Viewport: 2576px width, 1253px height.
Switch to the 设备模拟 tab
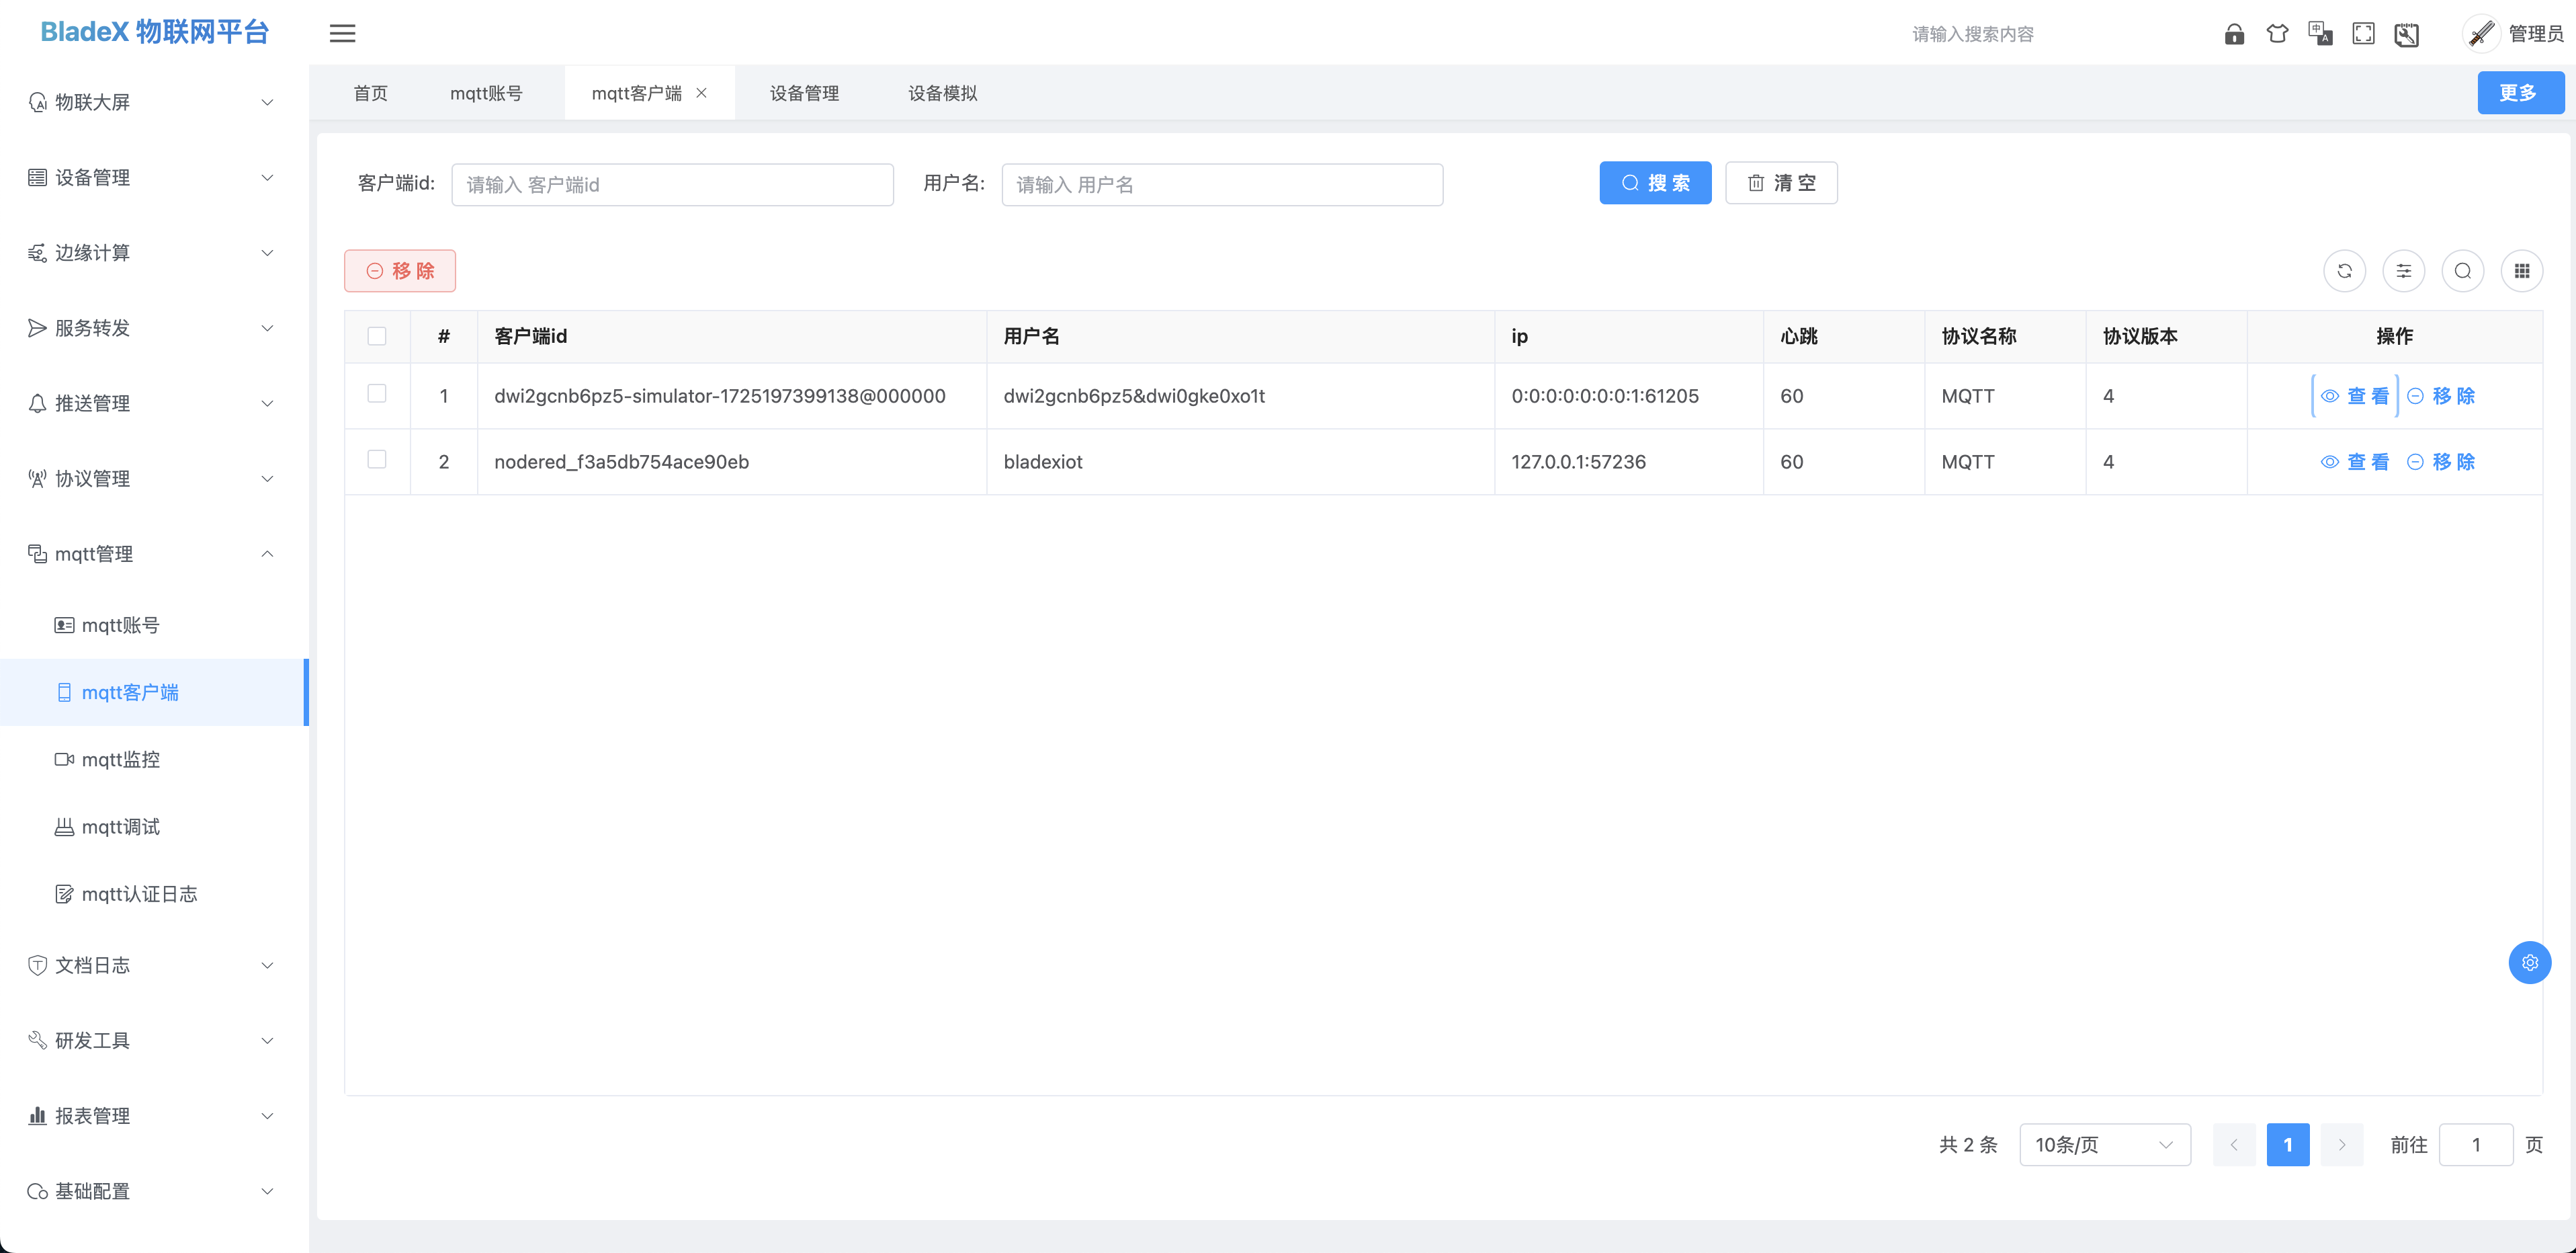tap(942, 93)
